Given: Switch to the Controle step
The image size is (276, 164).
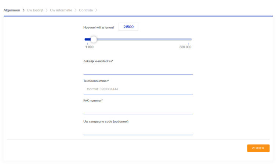Looking at the screenshot, I should click(86, 10).
